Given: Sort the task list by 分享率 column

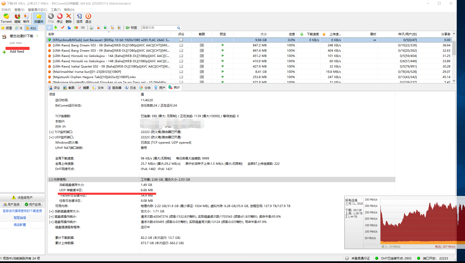Looking at the screenshot, I should (x=435, y=34).
